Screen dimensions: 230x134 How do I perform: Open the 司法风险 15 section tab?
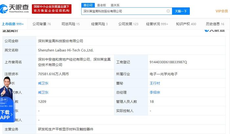coord(71,24)
